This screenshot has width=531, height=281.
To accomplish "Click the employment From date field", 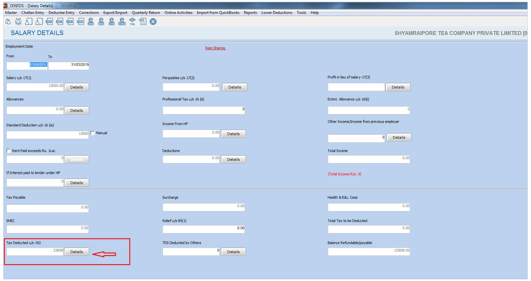I will pos(27,66).
